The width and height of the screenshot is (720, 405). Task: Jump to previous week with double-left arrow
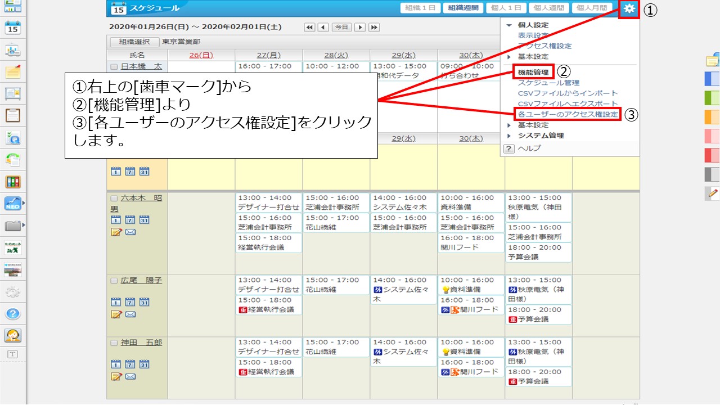(309, 27)
